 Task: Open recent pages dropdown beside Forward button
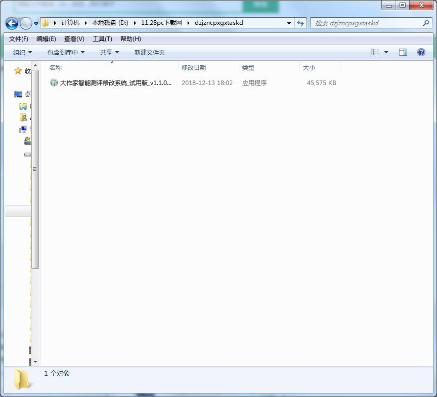coord(36,24)
